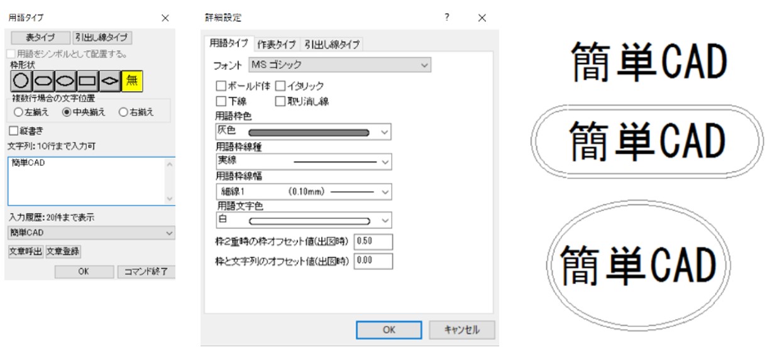Viewport: 767px width, 350px height.
Task: Select the diamond frame shape
Action: pyautogui.click(x=109, y=80)
